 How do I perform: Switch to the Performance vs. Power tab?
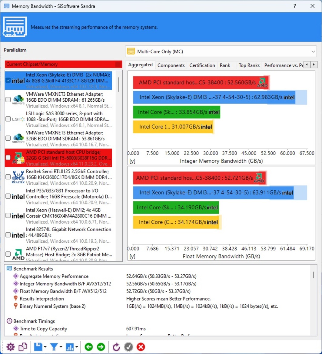(283, 65)
